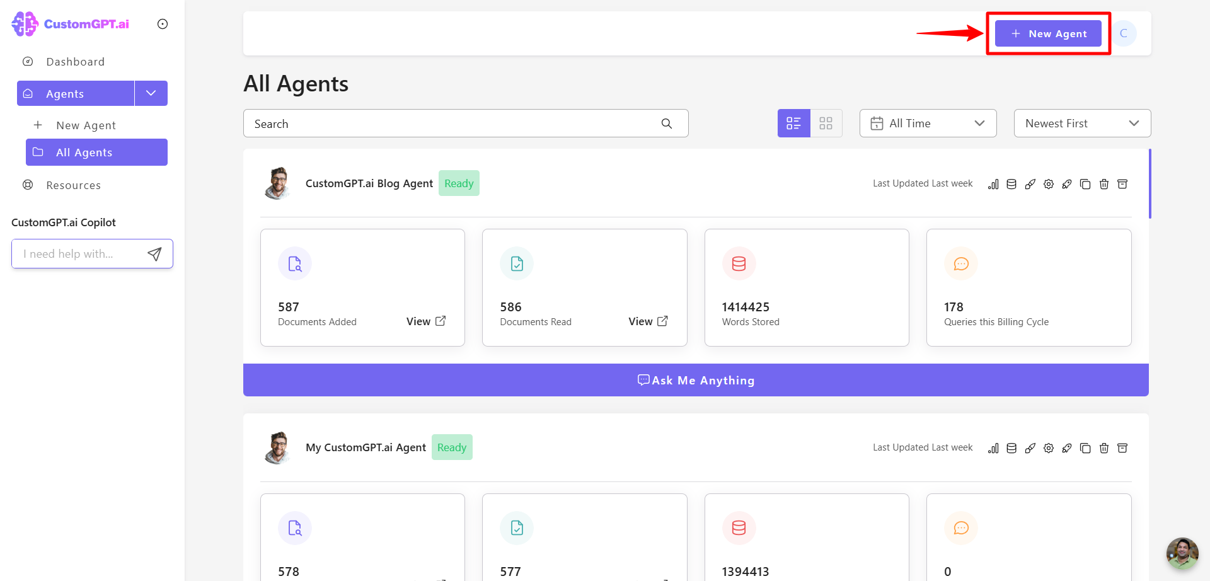Click the '1414425' Words Stored value

tap(746, 307)
